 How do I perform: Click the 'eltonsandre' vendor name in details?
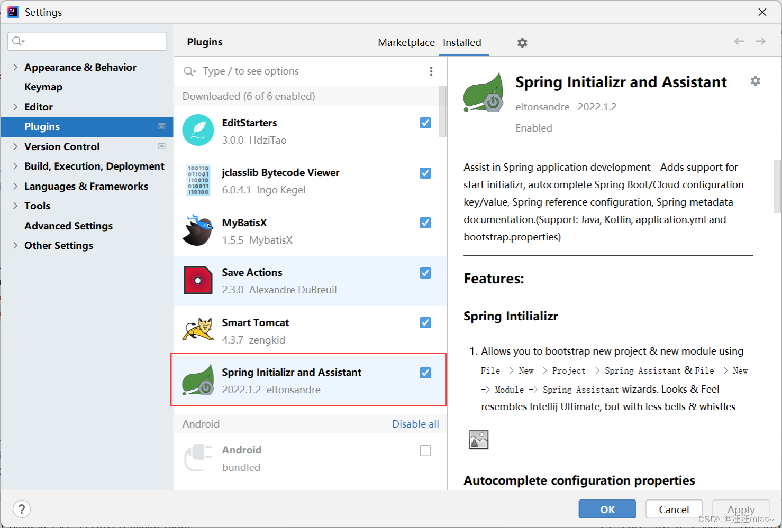click(542, 107)
